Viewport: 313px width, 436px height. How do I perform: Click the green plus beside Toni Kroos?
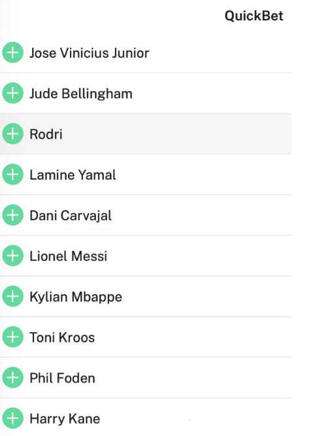pyautogui.click(x=12, y=337)
